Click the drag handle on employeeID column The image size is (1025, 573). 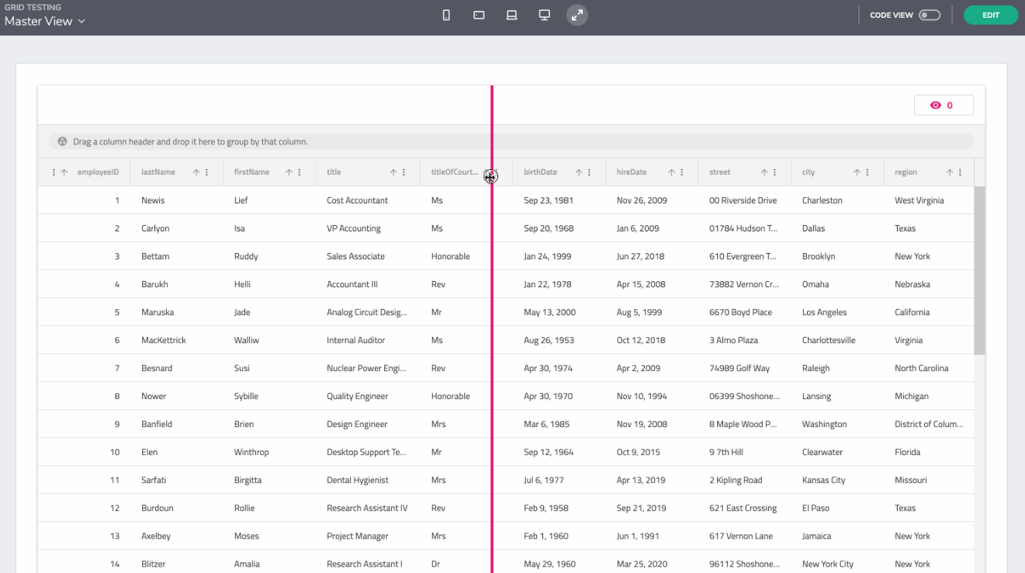(x=53, y=172)
